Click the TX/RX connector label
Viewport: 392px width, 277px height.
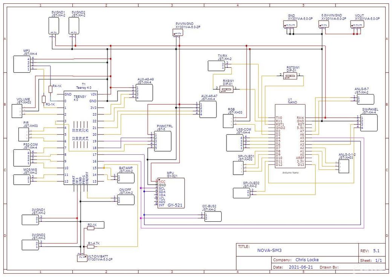tap(222, 56)
